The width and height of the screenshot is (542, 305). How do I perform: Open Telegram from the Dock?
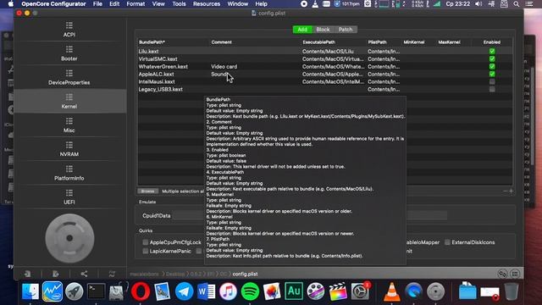[185, 291]
